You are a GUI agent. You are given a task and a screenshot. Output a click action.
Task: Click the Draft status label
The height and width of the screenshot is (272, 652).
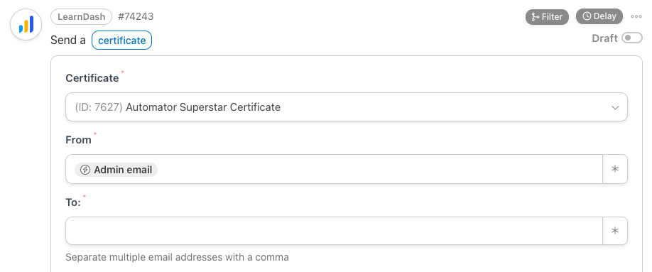(604, 38)
